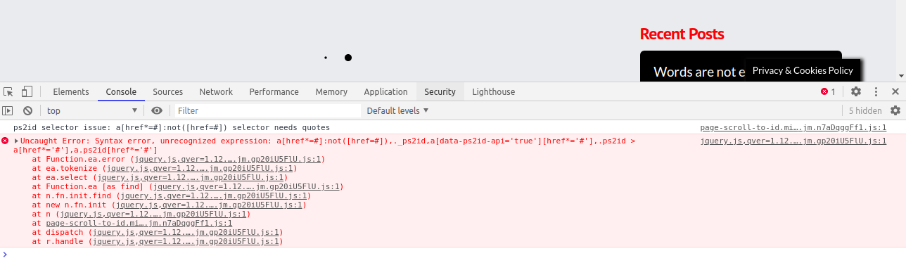906x270 pixels.
Task: Open console settings gear beside hidden count
Action: [895, 110]
